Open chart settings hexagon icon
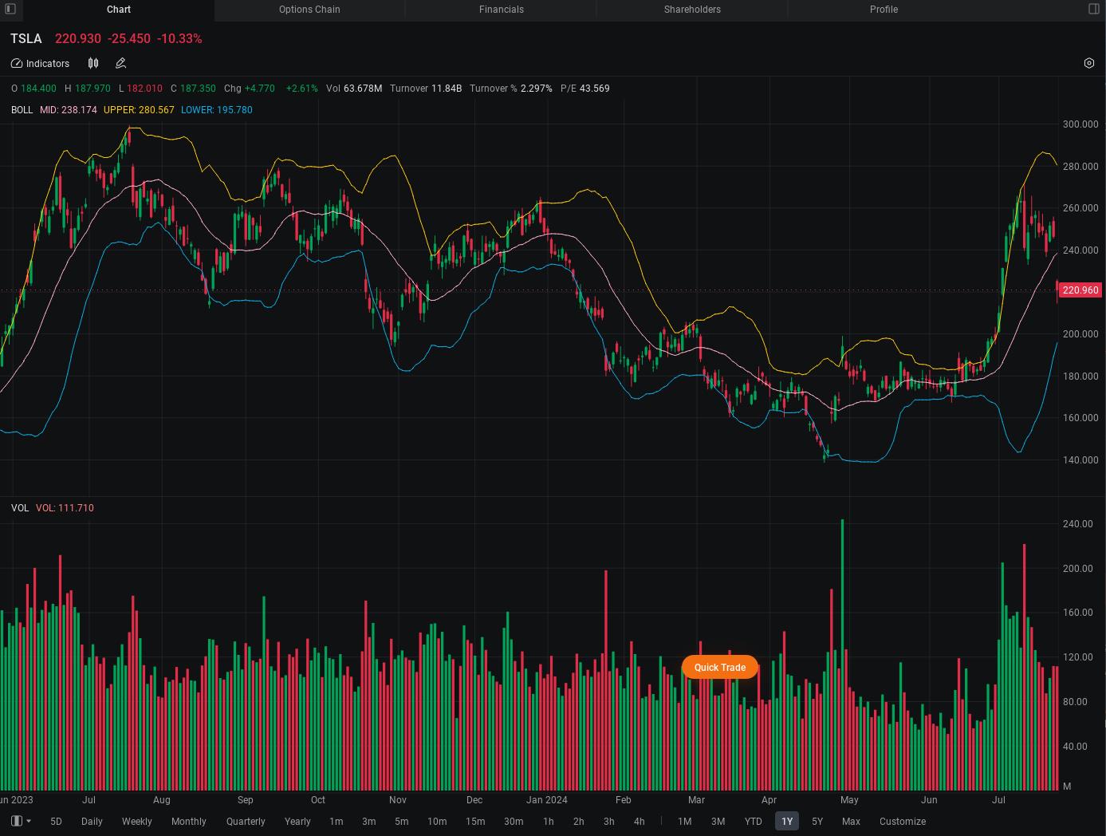The height and width of the screenshot is (836, 1106). pos(1089,63)
